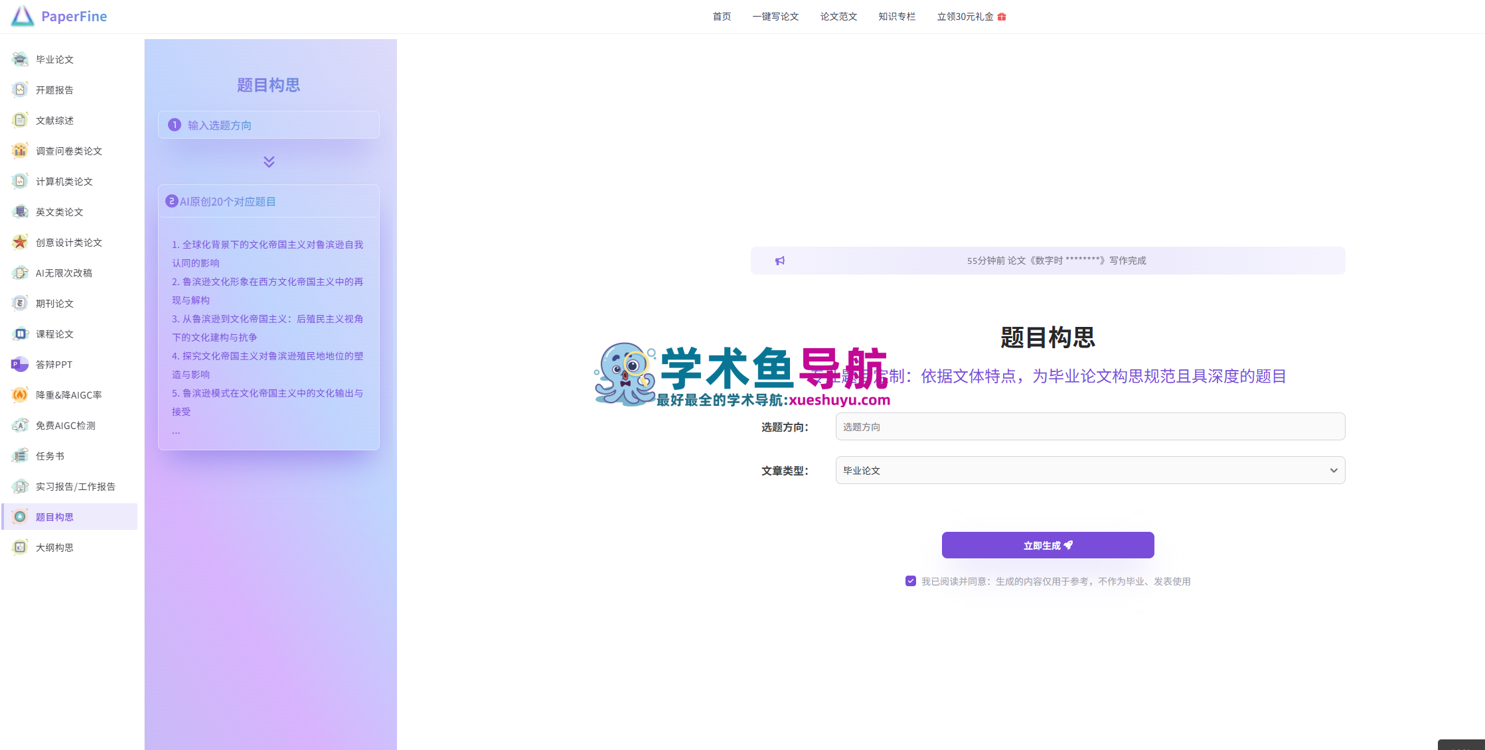
Task: Click the 立领30元礼金 link
Action: 965,17
